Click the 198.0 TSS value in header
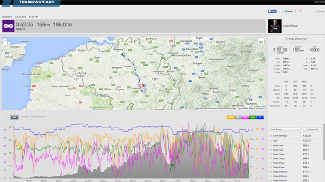 [63, 25]
